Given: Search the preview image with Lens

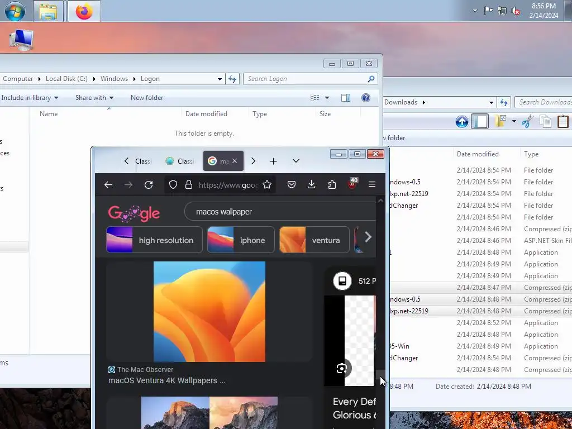Looking at the screenshot, I should tap(342, 368).
